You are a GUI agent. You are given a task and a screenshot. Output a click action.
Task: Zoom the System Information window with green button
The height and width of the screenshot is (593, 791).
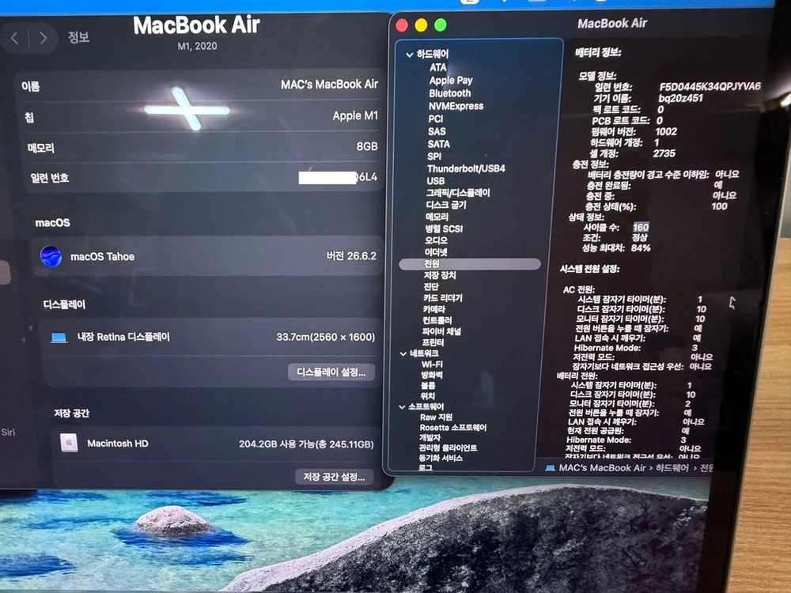(441, 25)
